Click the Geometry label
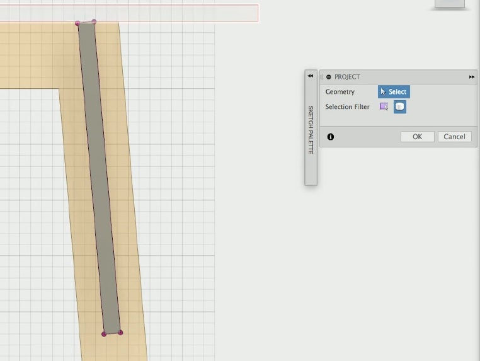This screenshot has height=361, width=480. click(x=340, y=92)
